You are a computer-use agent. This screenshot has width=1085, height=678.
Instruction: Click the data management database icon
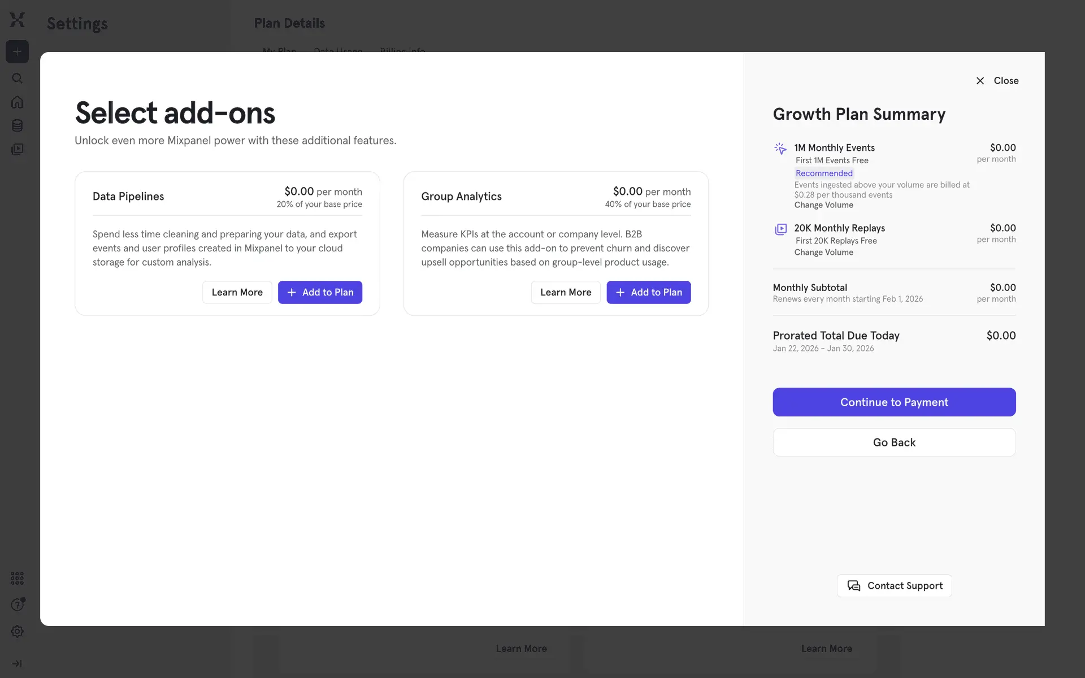tap(18, 126)
